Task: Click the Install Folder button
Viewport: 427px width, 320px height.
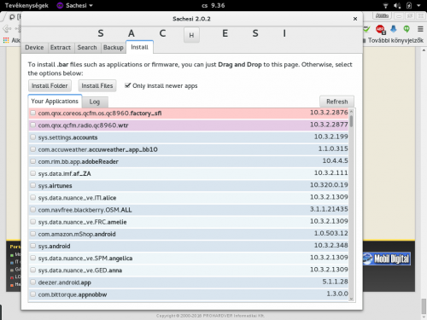Action: (x=50, y=85)
